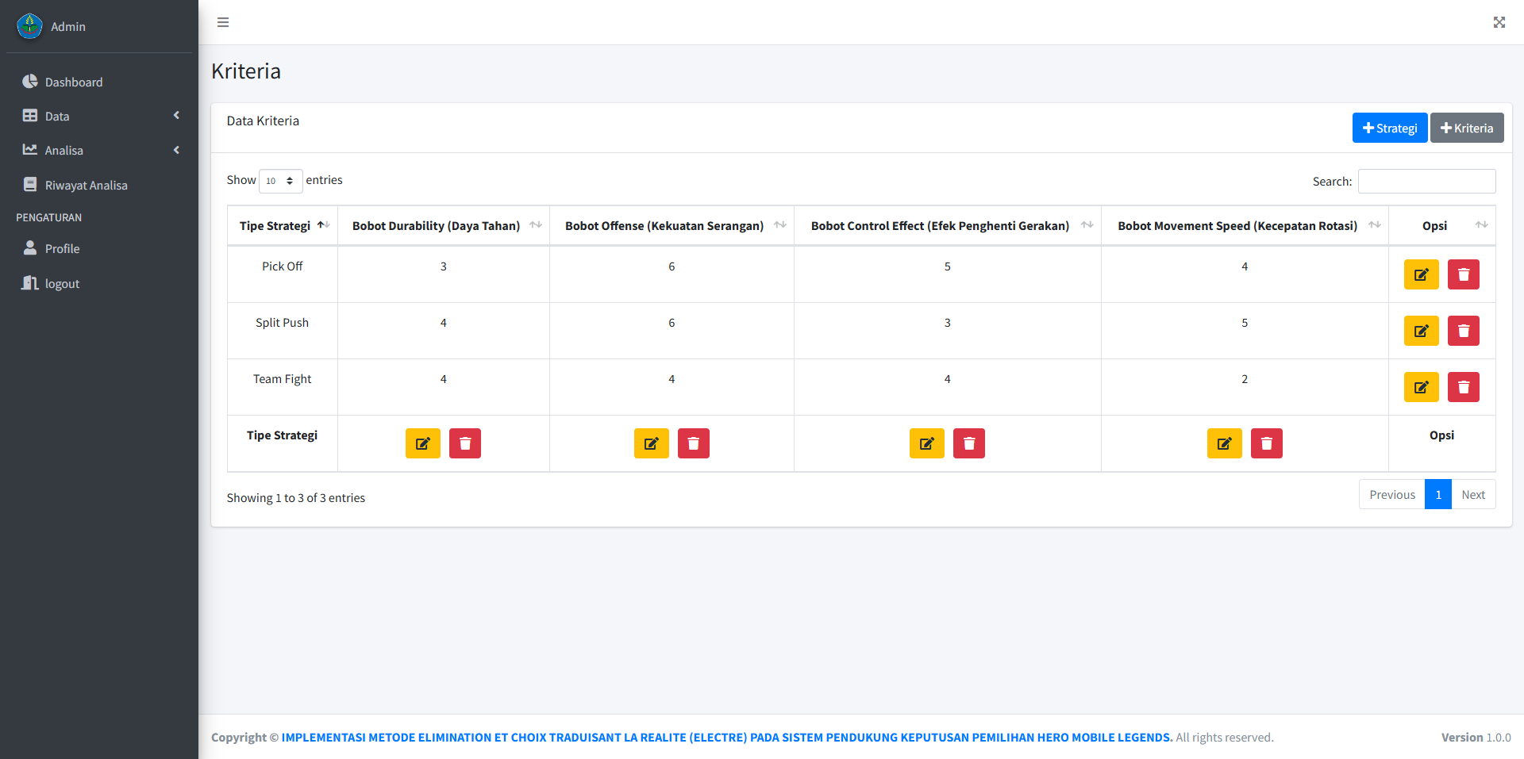Go to the Next page
The image size is (1524, 759).
pyautogui.click(x=1473, y=494)
